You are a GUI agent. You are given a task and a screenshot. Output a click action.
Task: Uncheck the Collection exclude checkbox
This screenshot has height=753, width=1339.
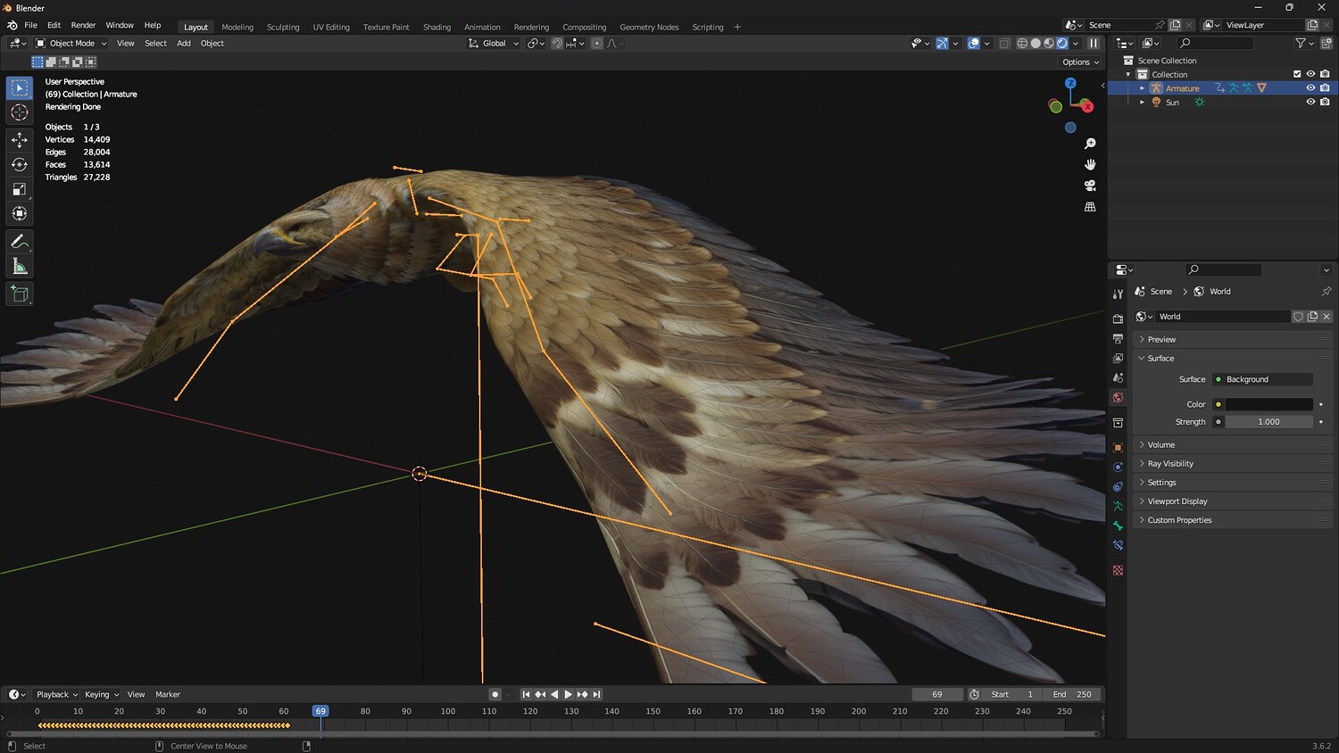(1297, 74)
